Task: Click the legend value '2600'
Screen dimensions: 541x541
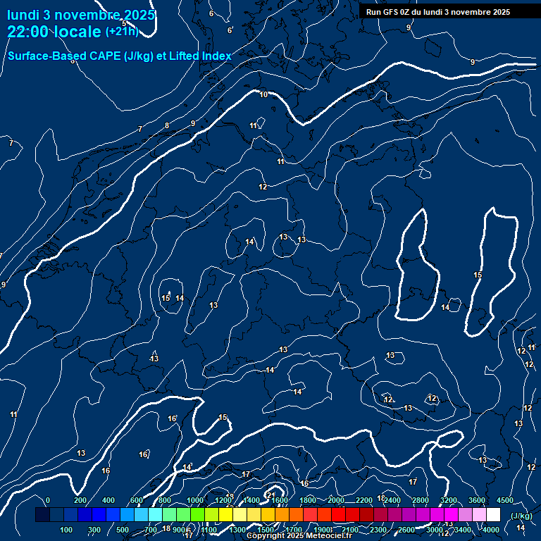Action: (406, 530)
